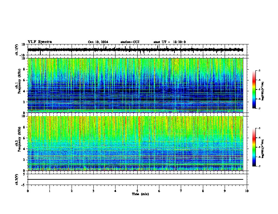Click the "6" kHz tick of ch.2 spectrogram

[x=24, y=138]
